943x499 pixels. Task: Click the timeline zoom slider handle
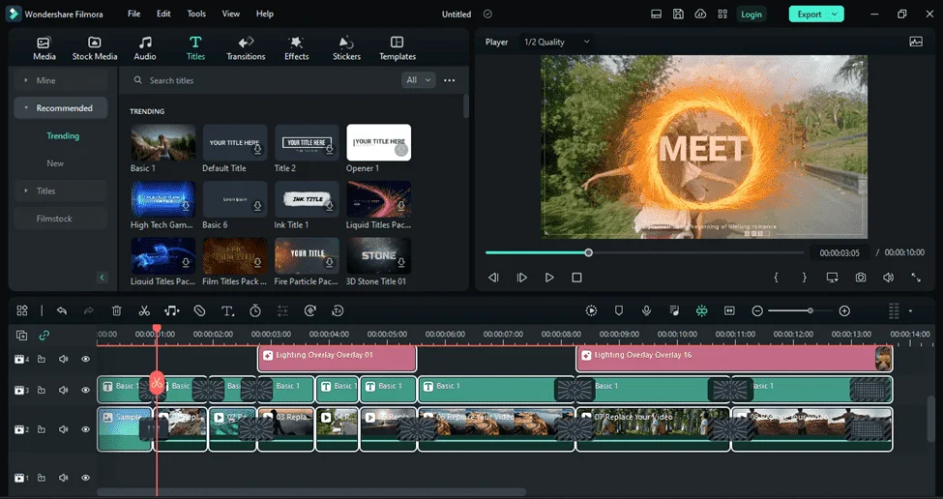coord(810,310)
